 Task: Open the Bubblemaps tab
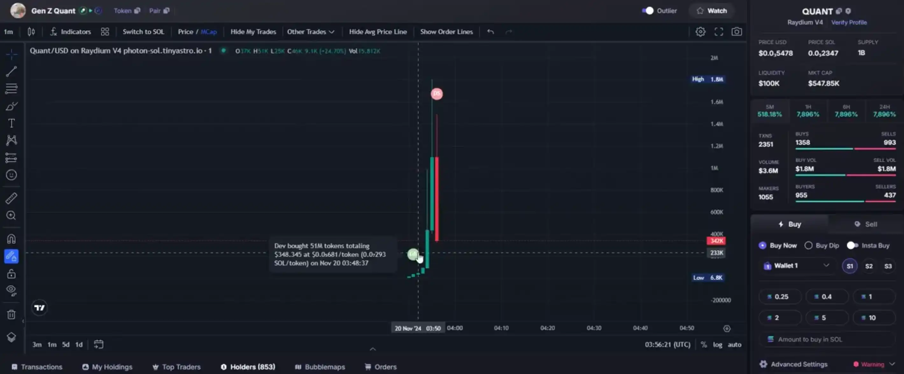coord(321,366)
